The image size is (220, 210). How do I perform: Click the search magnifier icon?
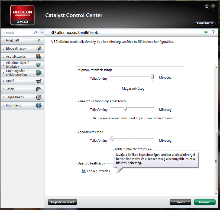click(35, 33)
